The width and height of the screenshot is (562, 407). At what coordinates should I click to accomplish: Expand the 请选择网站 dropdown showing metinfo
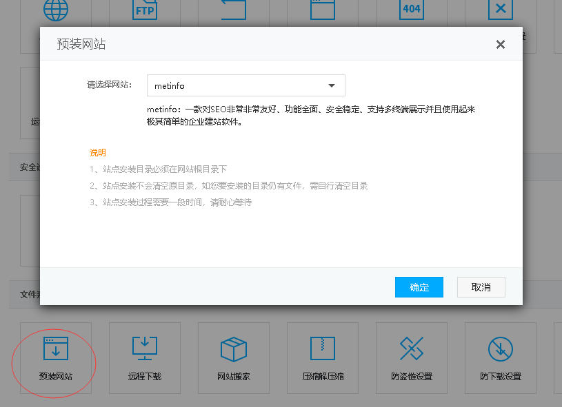tap(246, 85)
